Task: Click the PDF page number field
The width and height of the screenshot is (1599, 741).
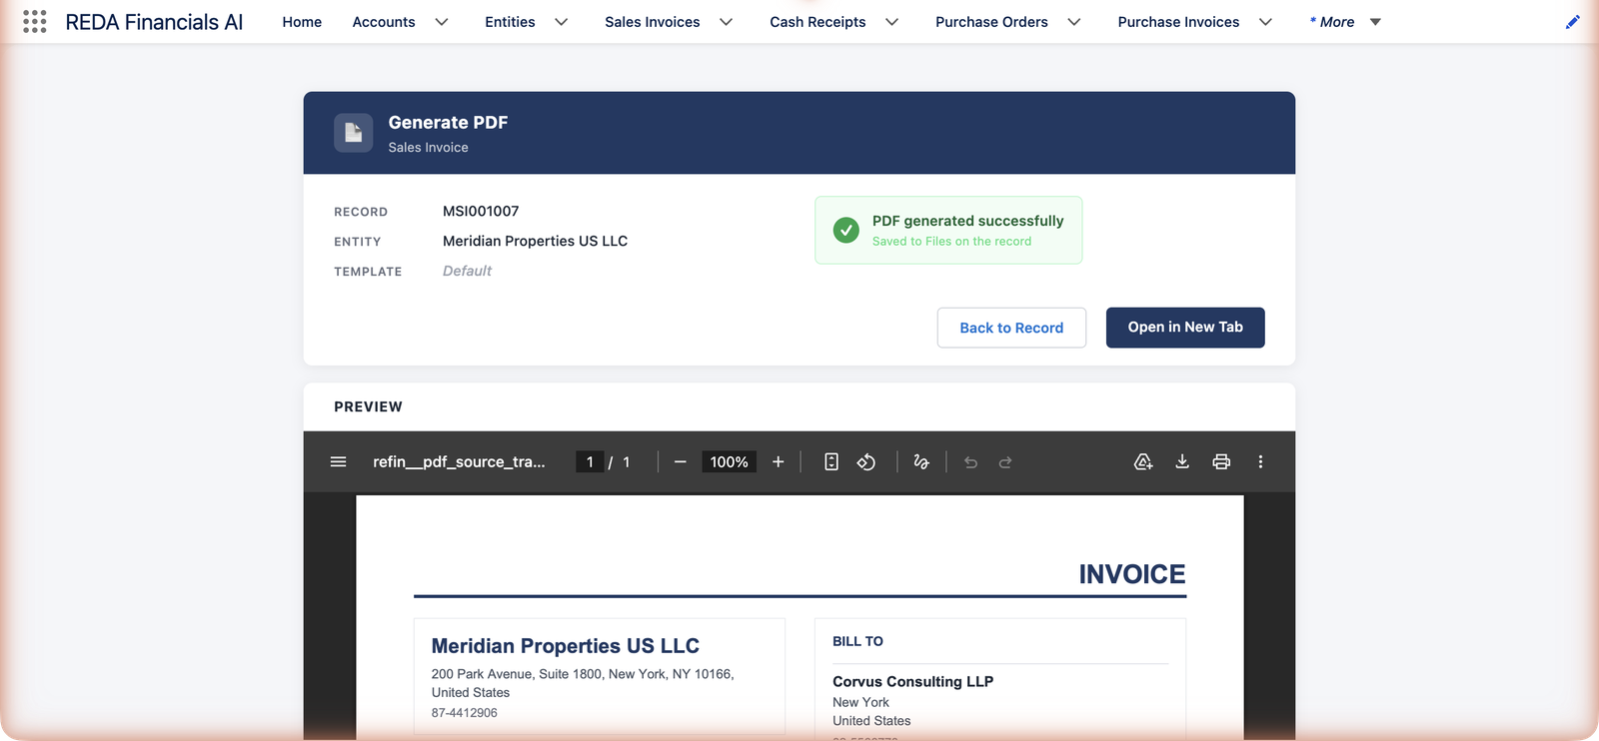Action: click(x=590, y=462)
